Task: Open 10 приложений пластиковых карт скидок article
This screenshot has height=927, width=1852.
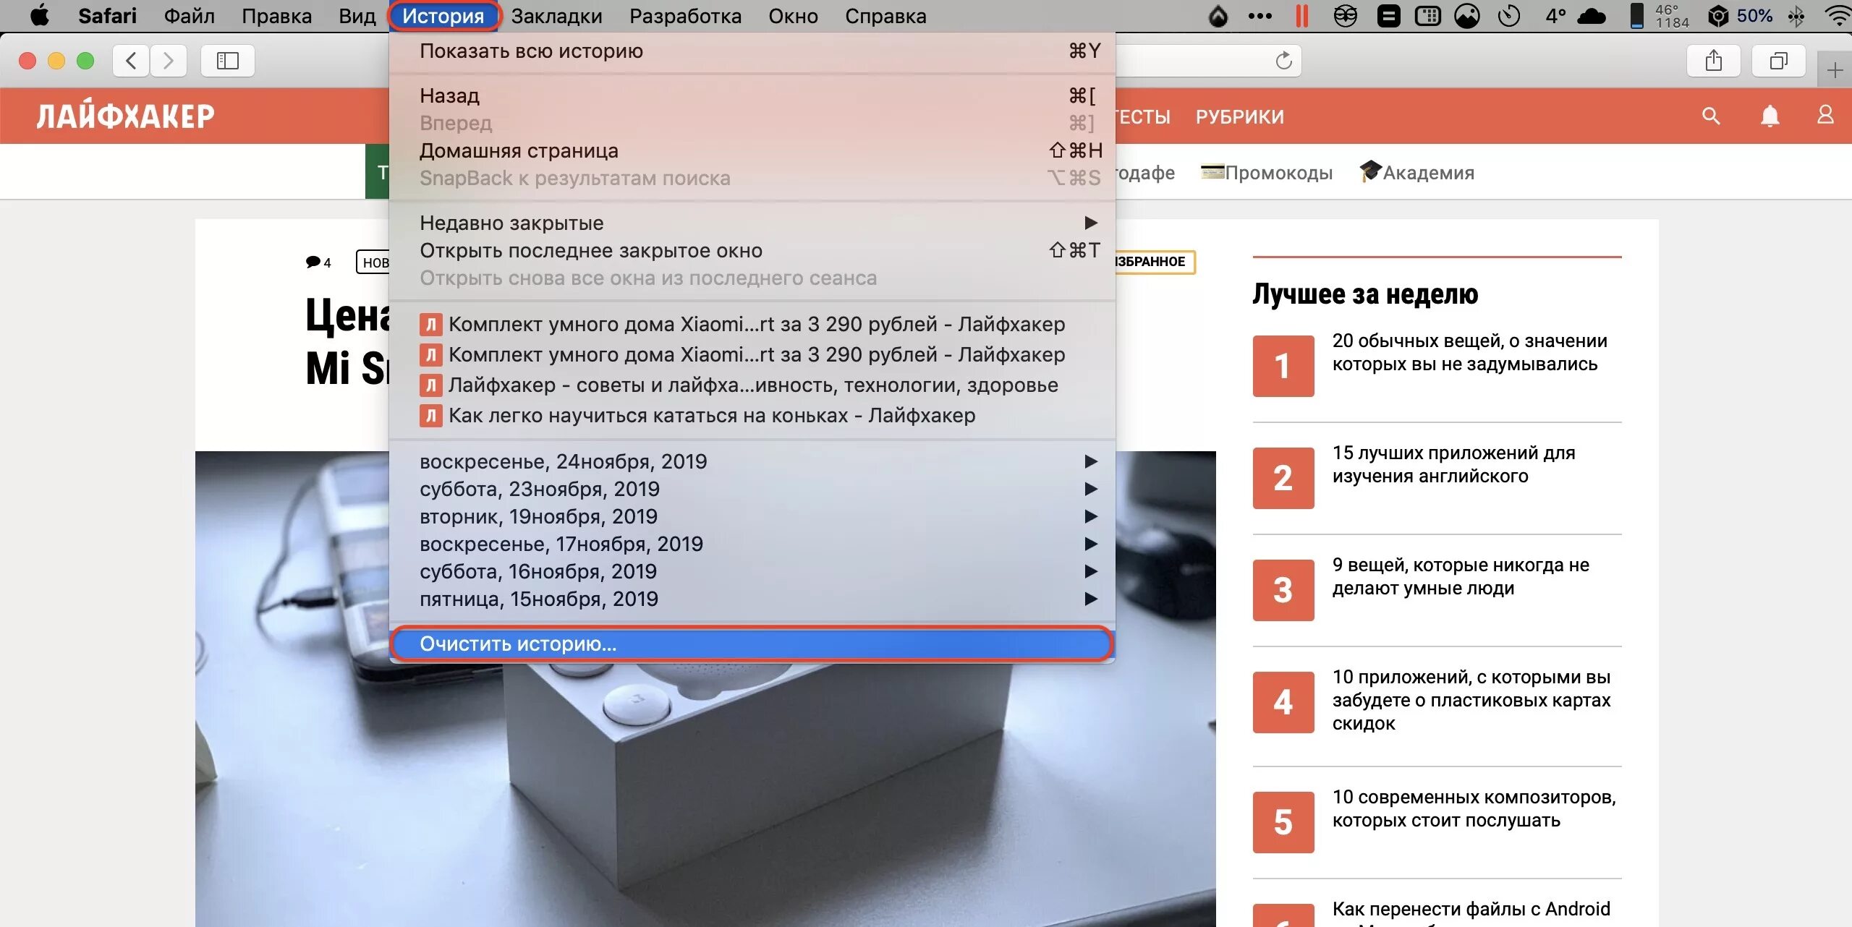Action: coord(1471,701)
